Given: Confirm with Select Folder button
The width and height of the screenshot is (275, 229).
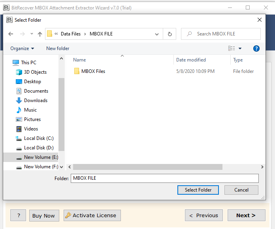Looking at the screenshot, I should click(198, 190).
